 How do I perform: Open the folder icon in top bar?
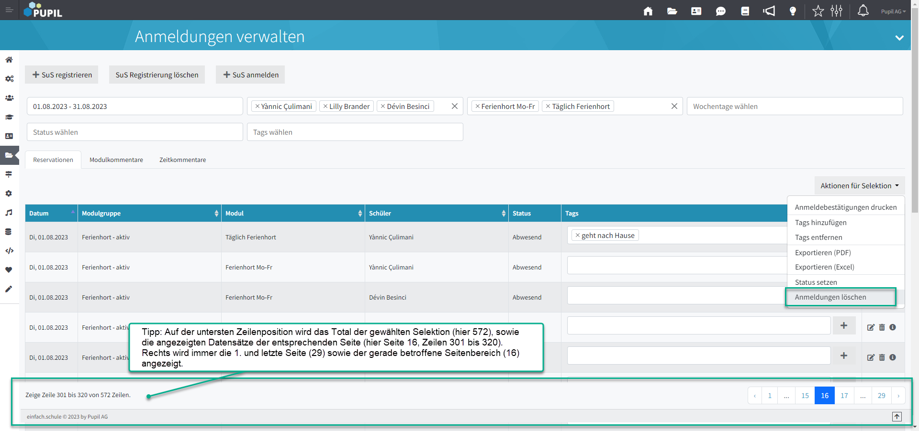pyautogui.click(x=672, y=11)
